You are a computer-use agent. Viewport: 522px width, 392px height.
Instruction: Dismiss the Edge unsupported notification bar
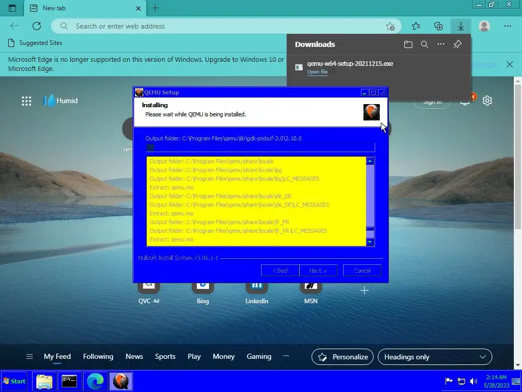point(510,64)
